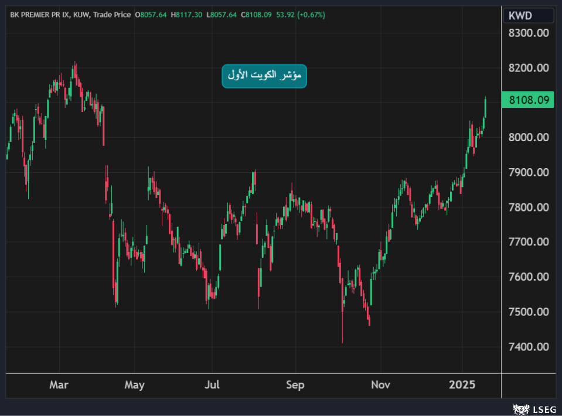Click the LSEG logo icon

tap(519, 408)
